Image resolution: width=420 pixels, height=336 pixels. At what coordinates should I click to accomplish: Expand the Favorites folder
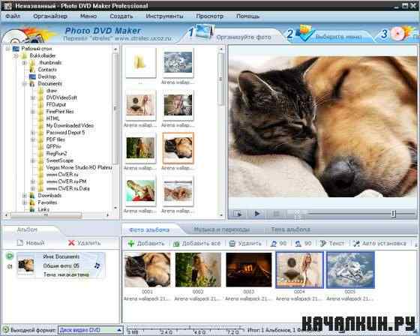[x=24, y=202]
